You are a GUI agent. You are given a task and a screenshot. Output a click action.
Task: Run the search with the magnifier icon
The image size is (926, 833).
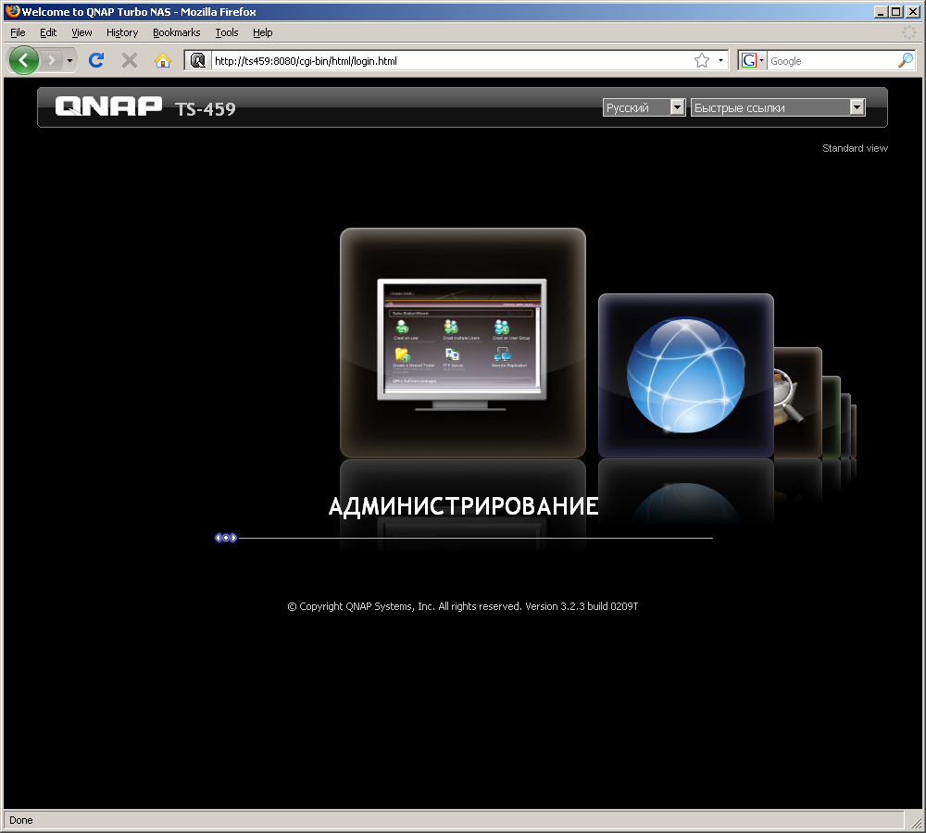[906, 60]
